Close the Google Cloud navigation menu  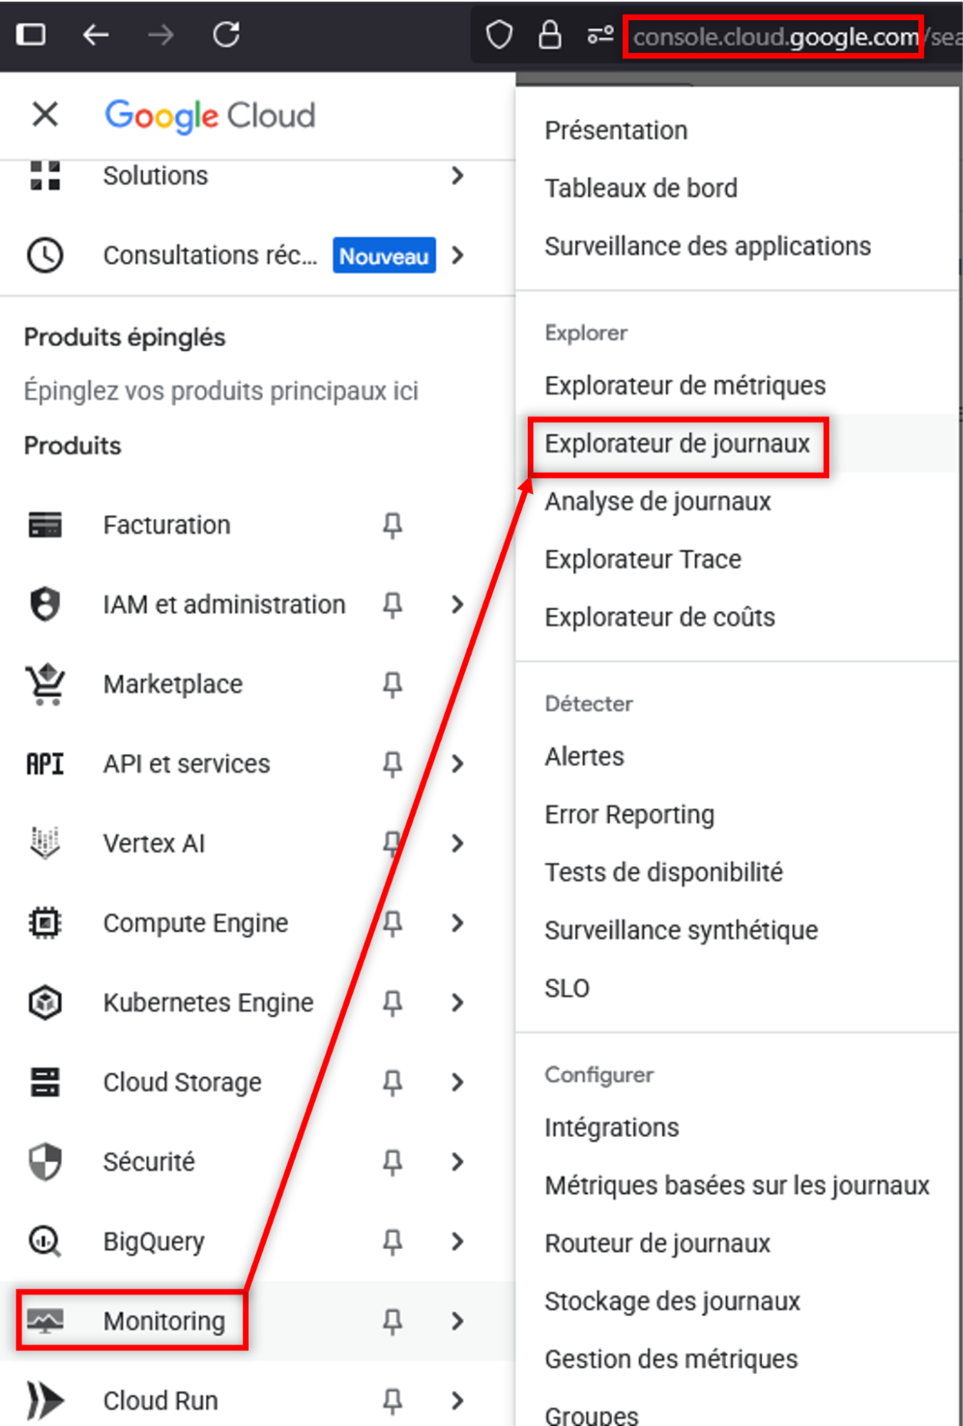point(45,114)
